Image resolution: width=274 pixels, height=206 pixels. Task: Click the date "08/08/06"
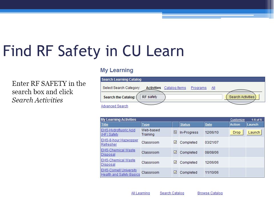pyautogui.click(x=212, y=152)
